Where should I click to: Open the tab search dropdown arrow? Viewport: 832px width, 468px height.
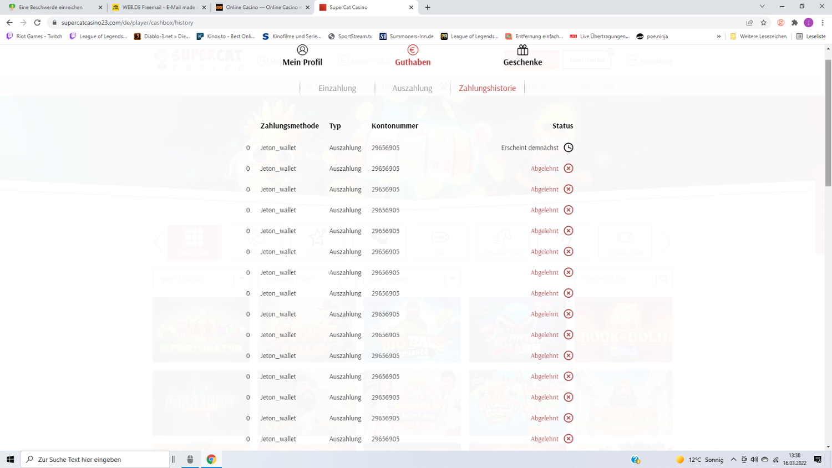click(x=762, y=7)
